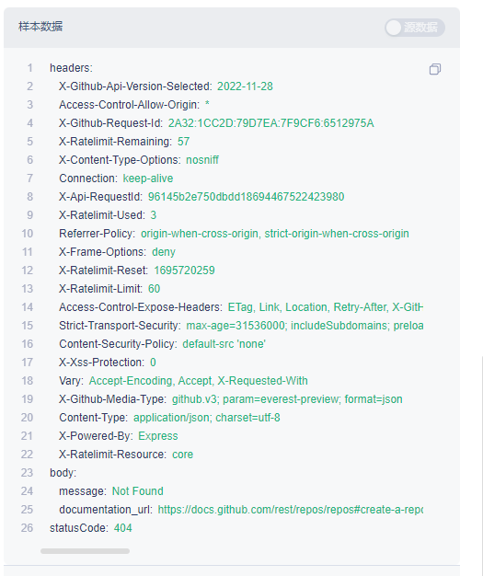The image size is (483, 576).
Task: Click the X-Api-RequestId value
Action: [x=246, y=197]
